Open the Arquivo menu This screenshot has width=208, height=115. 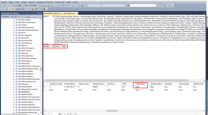coord(4,2)
